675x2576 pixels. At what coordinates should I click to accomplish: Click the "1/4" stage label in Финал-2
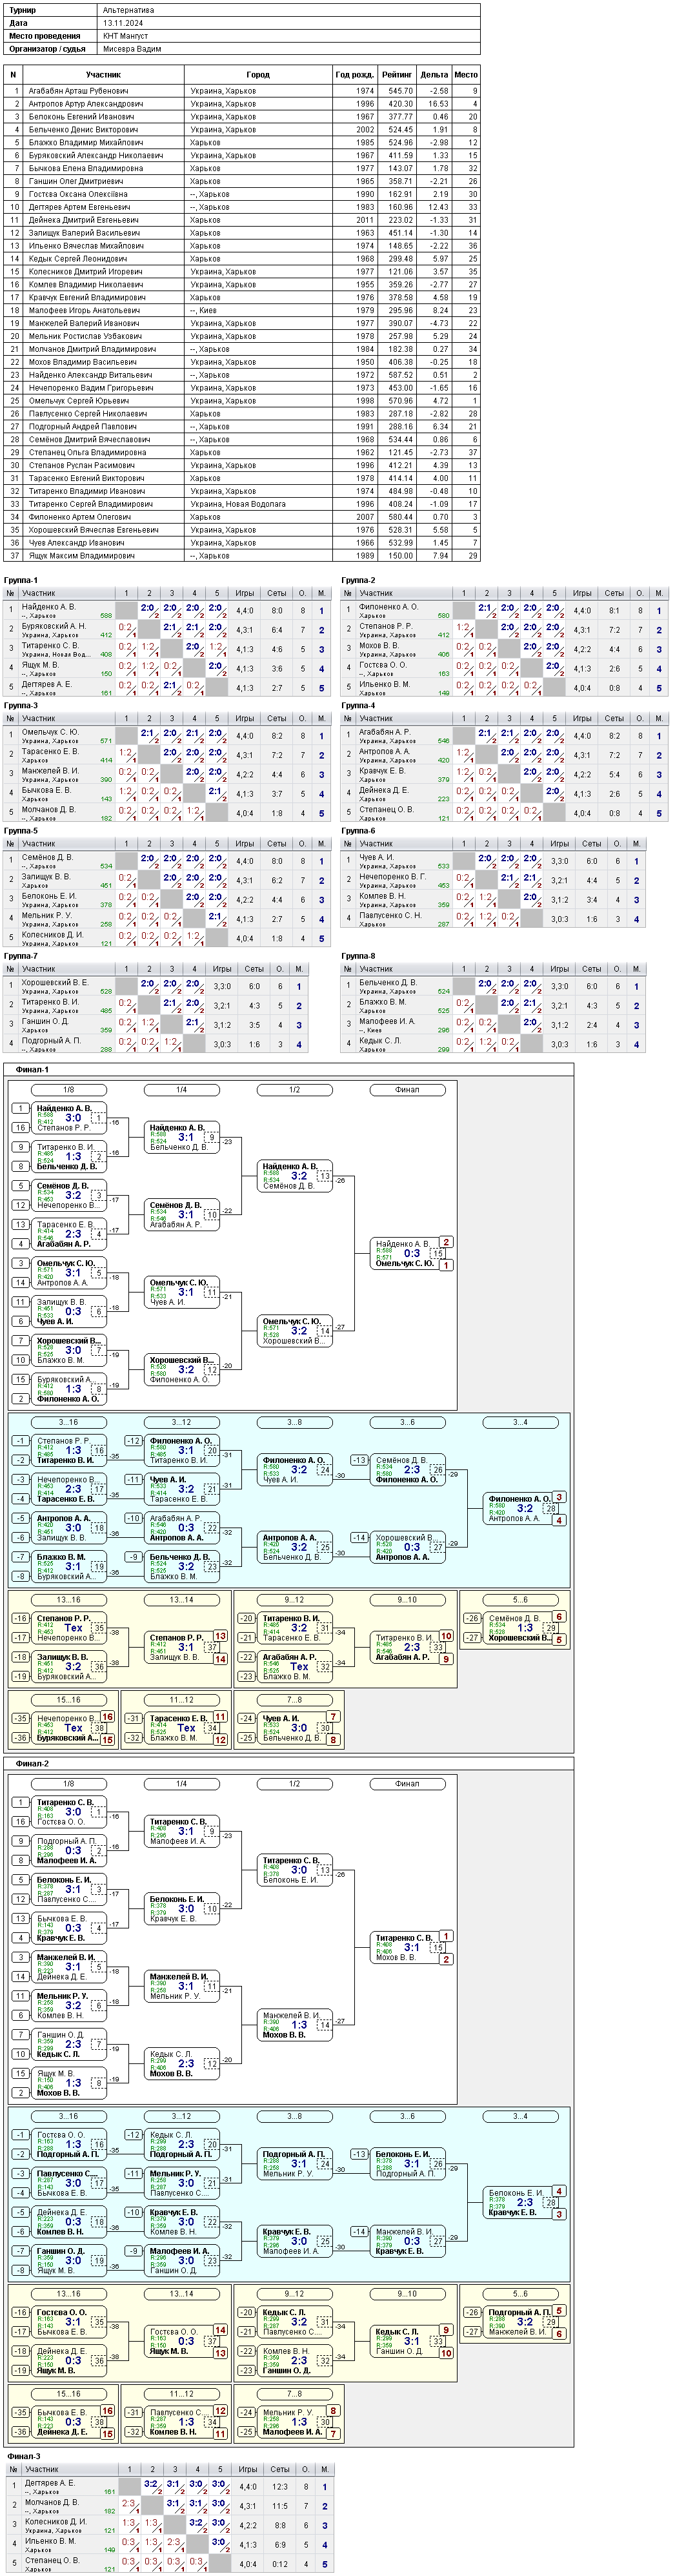(x=181, y=1784)
